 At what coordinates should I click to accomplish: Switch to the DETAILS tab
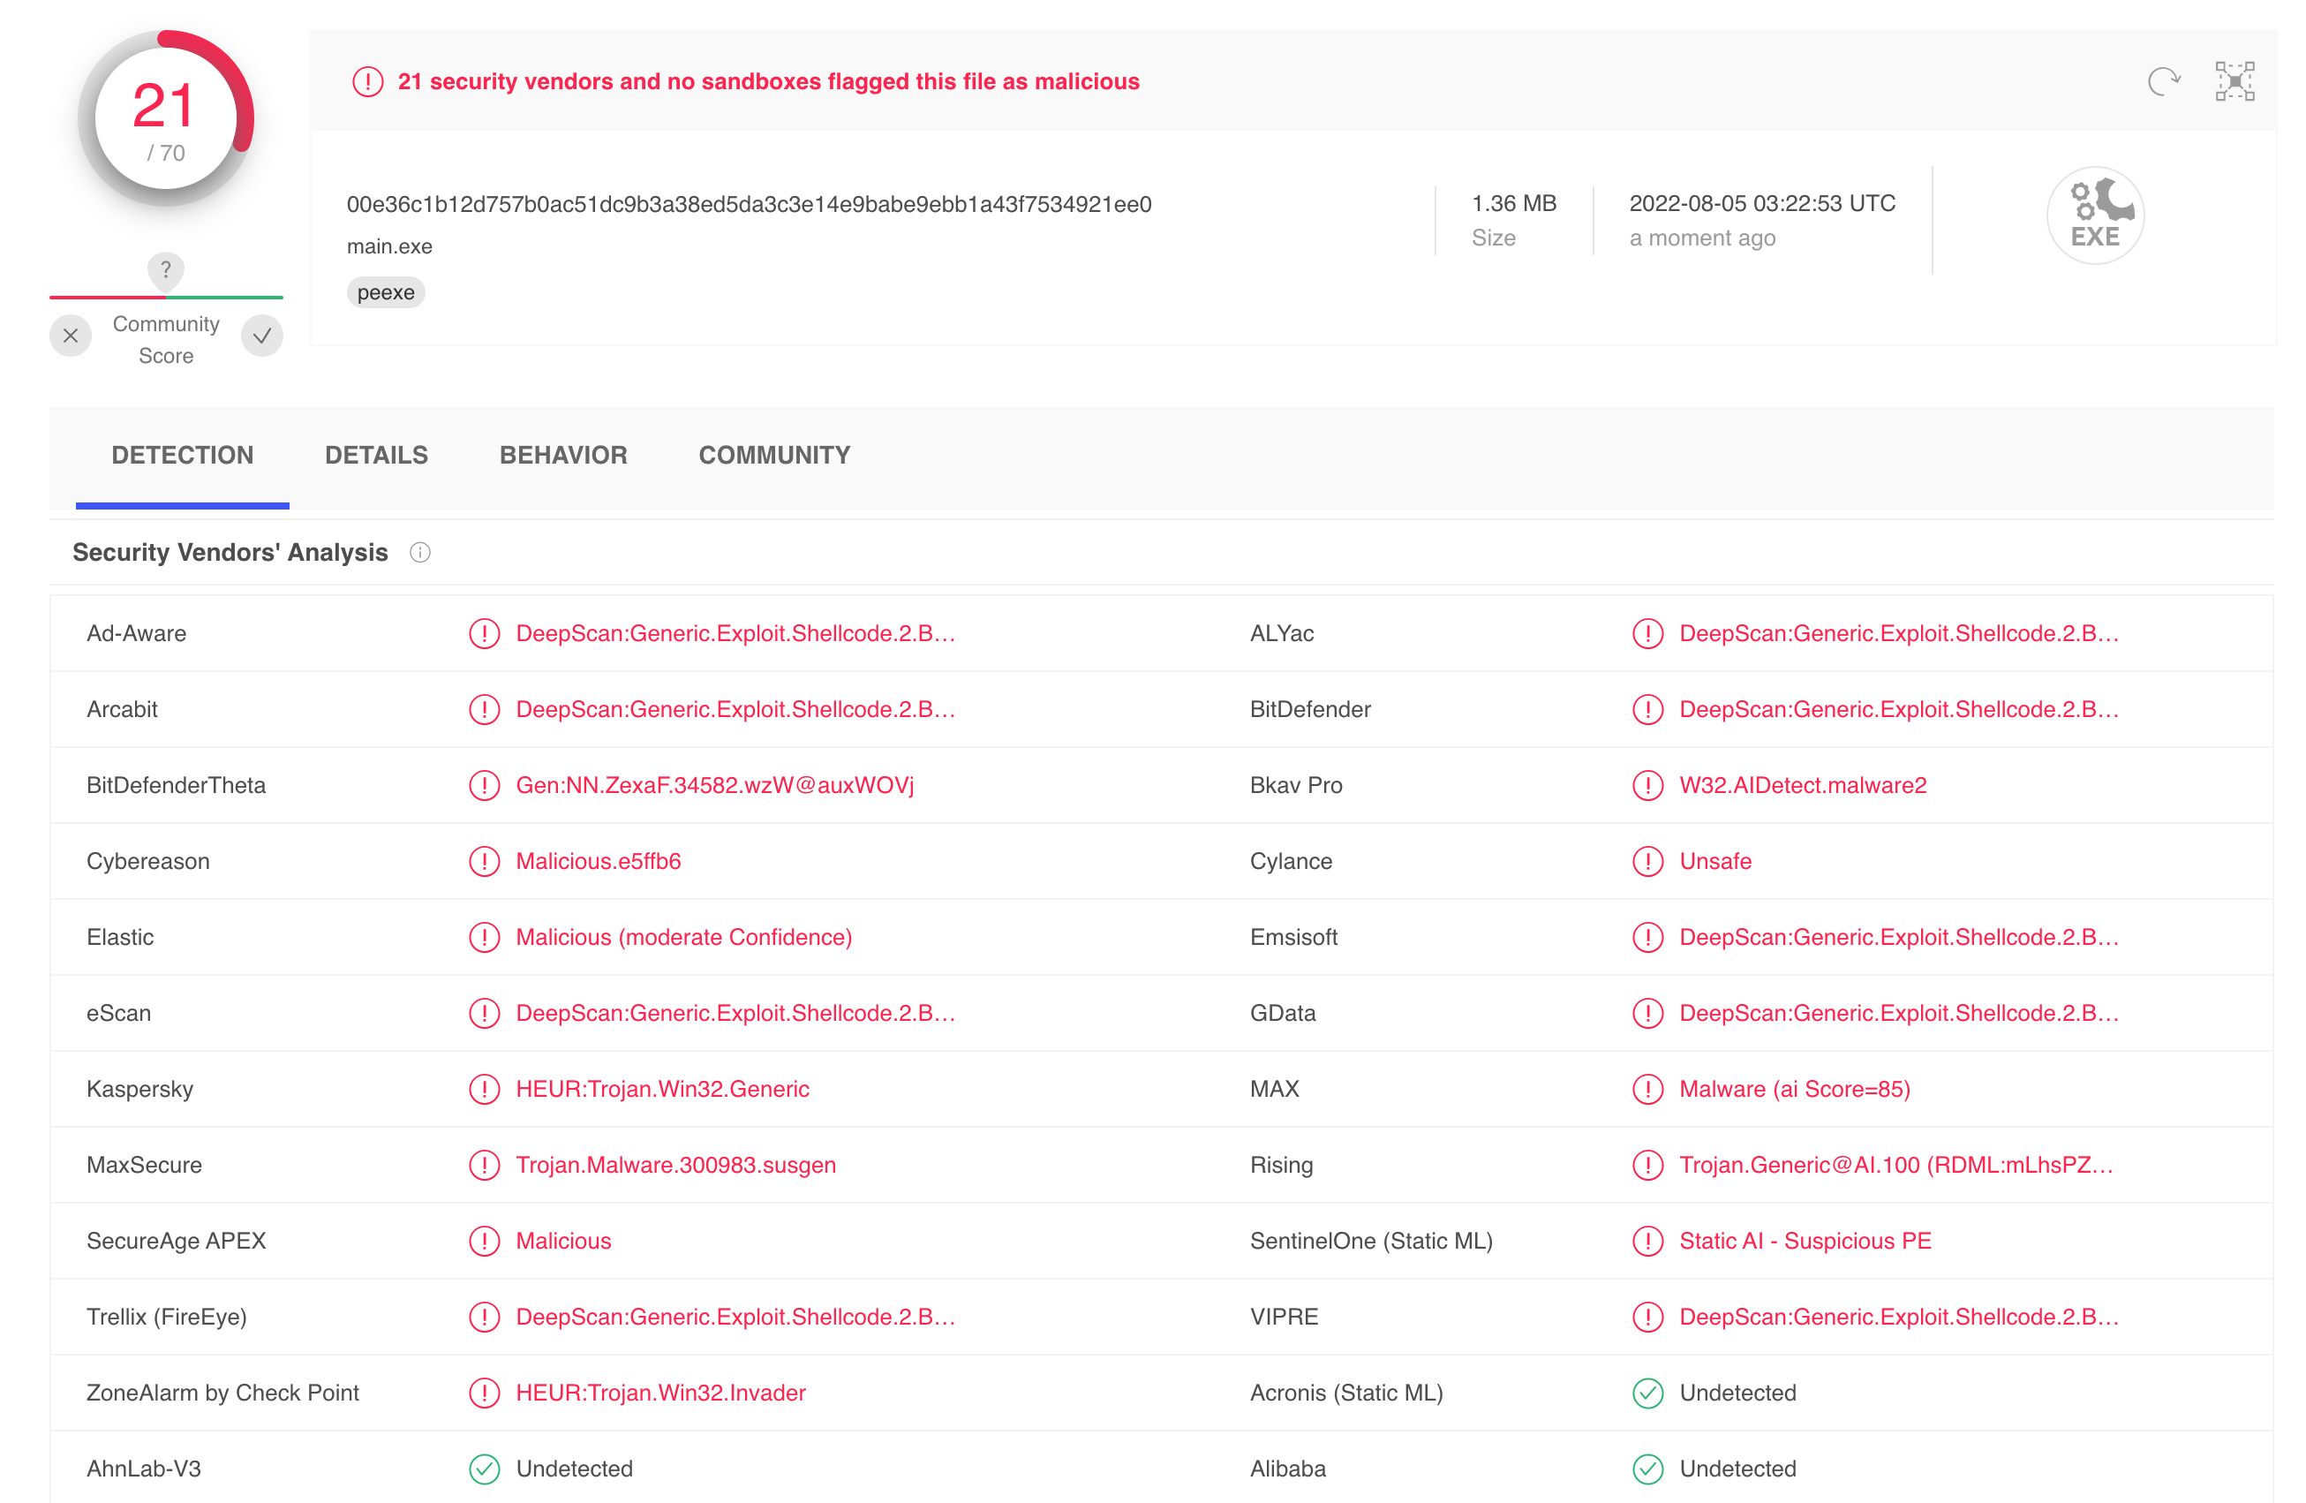(376, 456)
